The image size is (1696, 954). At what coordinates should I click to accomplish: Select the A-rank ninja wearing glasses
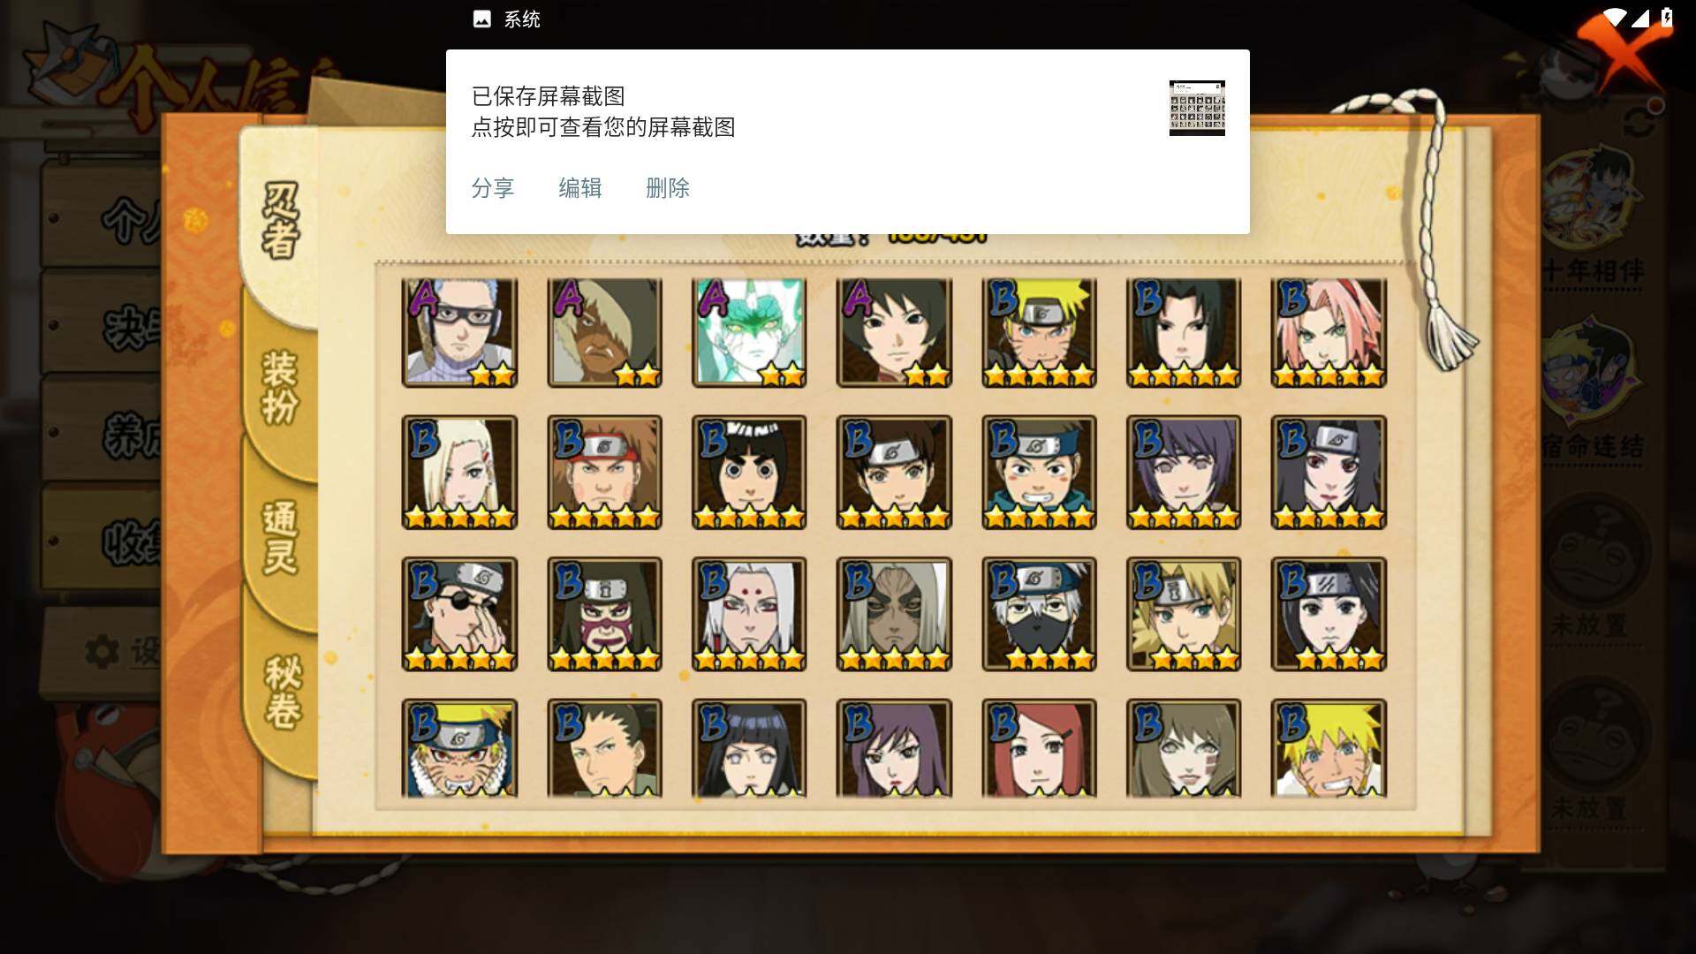tap(459, 332)
